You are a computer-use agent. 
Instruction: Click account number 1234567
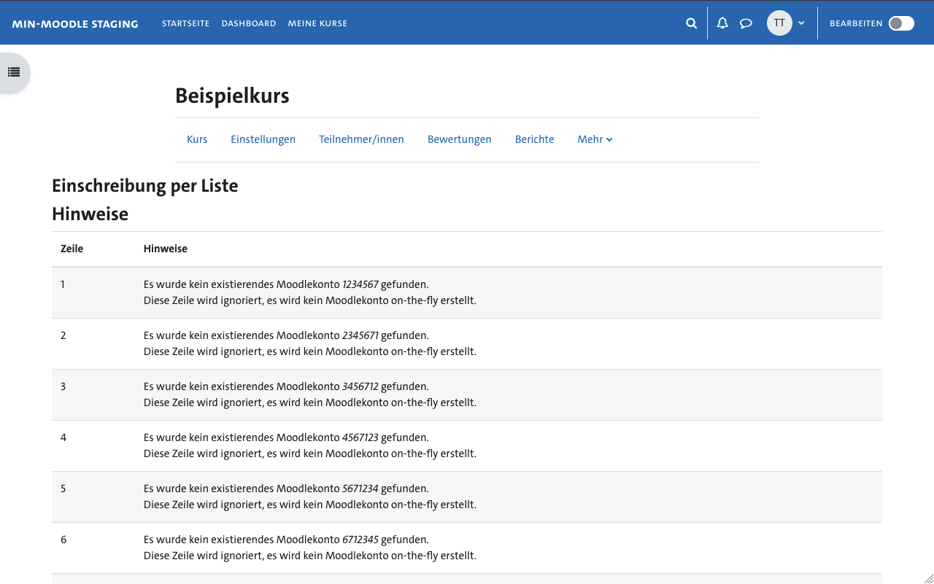point(360,284)
